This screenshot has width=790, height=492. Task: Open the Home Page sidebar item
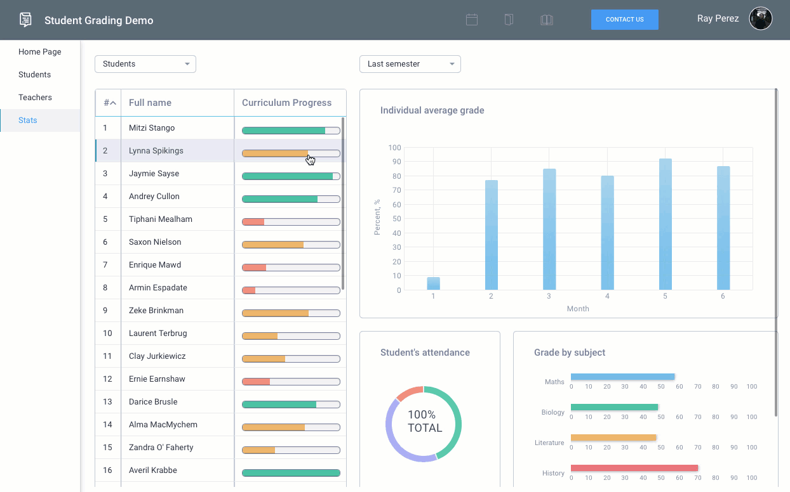point(39,51)
